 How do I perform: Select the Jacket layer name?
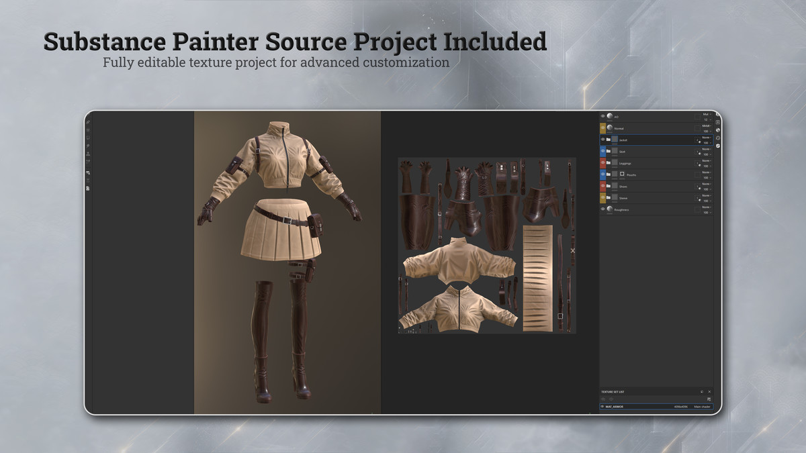(623, 140)
